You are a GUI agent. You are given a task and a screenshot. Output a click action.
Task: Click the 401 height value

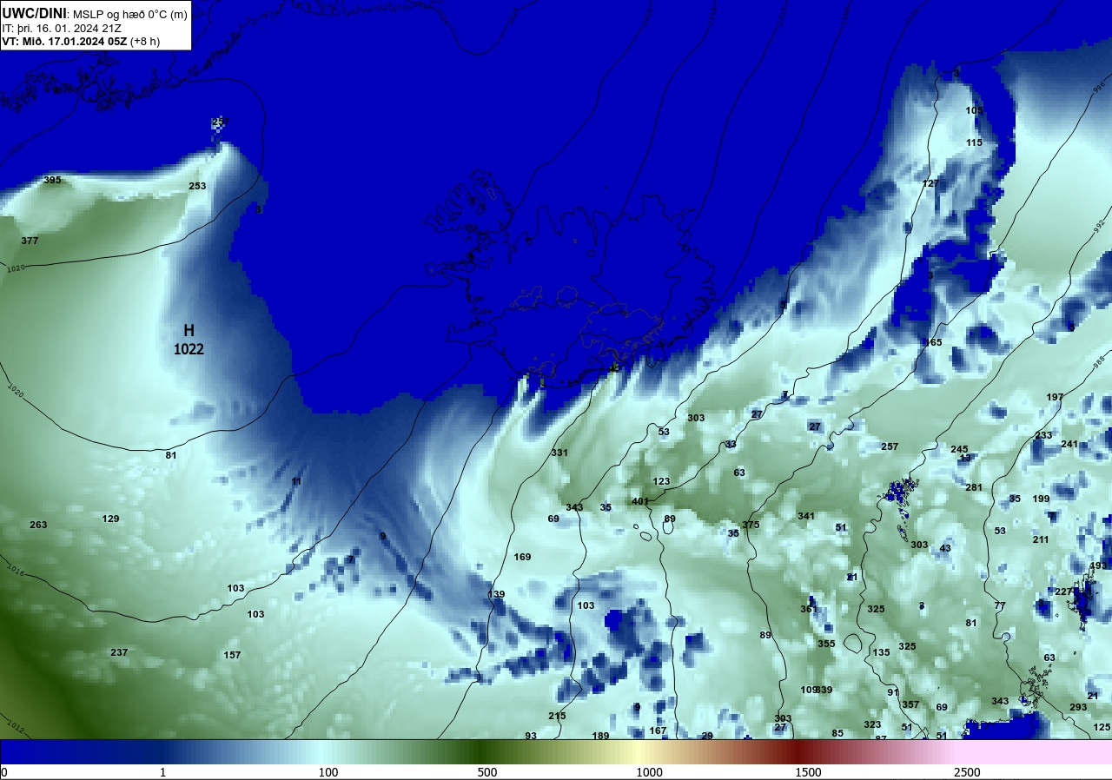(x=640, y=501)
